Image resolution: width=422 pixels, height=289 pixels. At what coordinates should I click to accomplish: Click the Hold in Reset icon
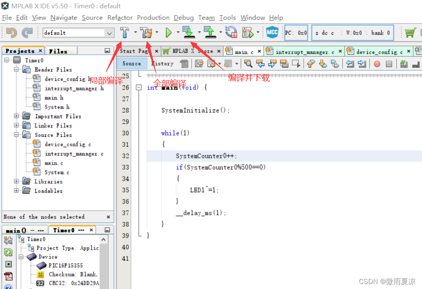tap(231, 32)
